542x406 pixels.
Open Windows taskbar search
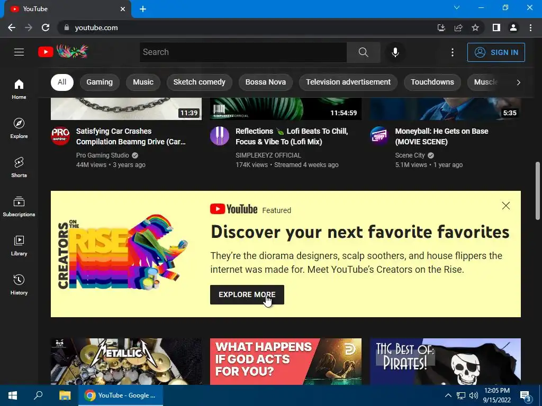click(38, 395)
